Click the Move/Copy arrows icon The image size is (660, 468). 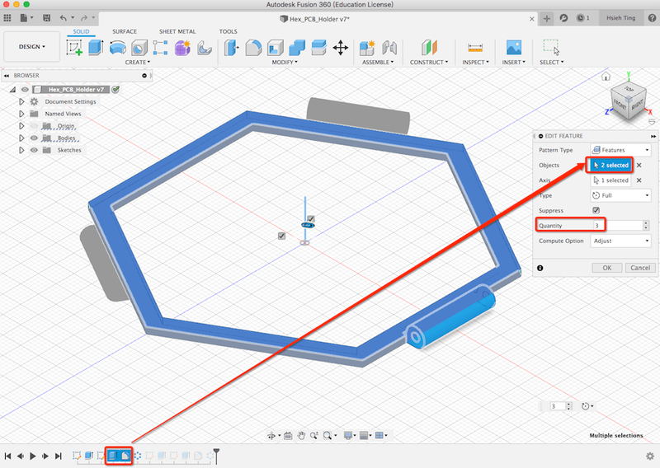[340, 48]
